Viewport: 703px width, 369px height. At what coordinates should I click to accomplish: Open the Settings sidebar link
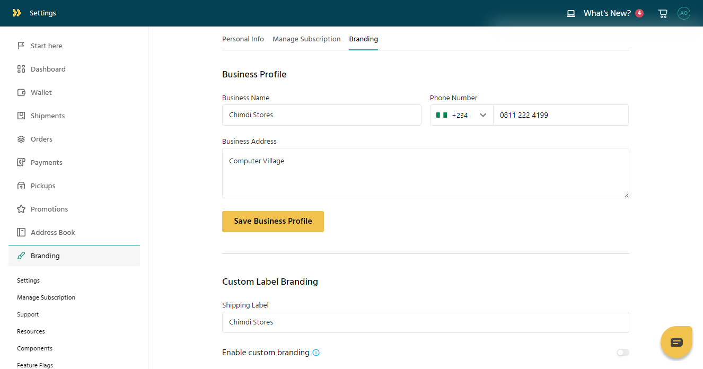(28, 280)
